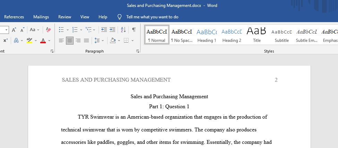Viewport: 338px width, 148px height.
Task: Expand Text Effects dropdown arrow
Action: [x=22, y=40]
